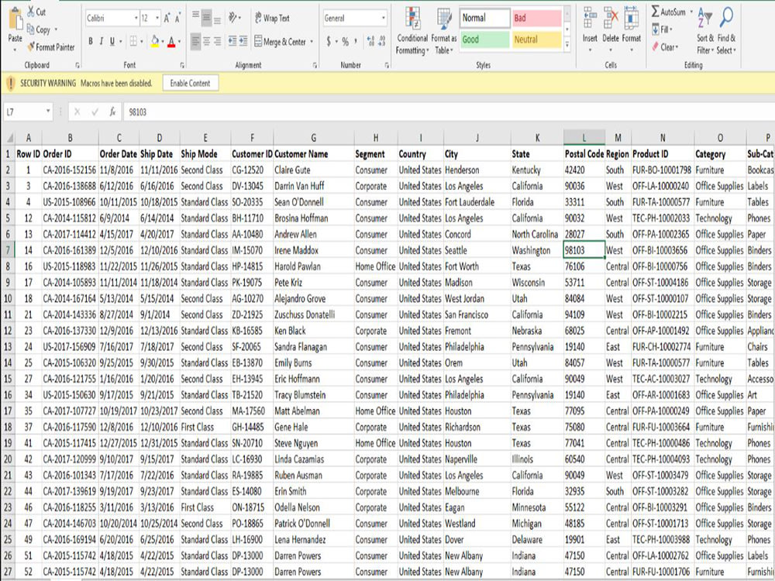Image resolution: width=775 pixels, height=581 pixels.
Task: Align text left
Action: (x=196, y=42)
